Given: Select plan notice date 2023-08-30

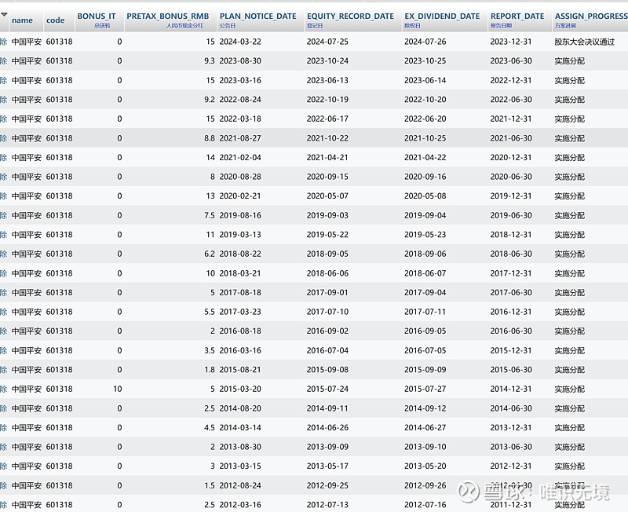Looking at the screenshot, I should 240,61.
